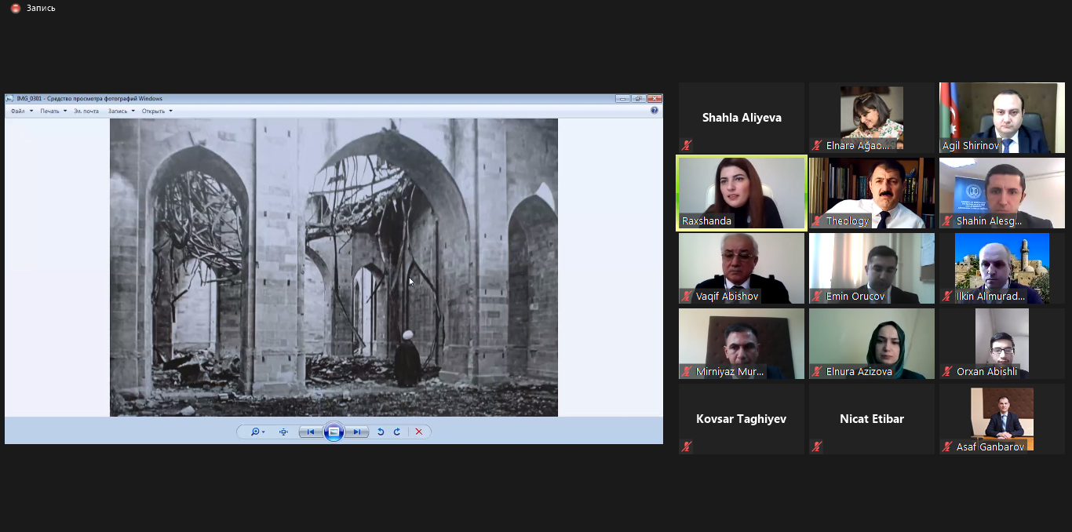
Task: Start the slideshow with the center button
Action: click(334, 432)
